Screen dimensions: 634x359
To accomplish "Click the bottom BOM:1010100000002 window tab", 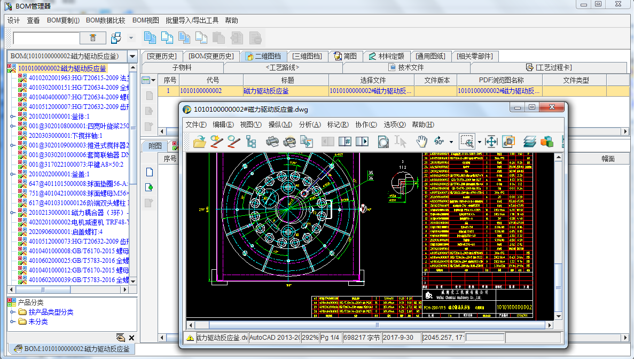I will [x=72, y=349].
